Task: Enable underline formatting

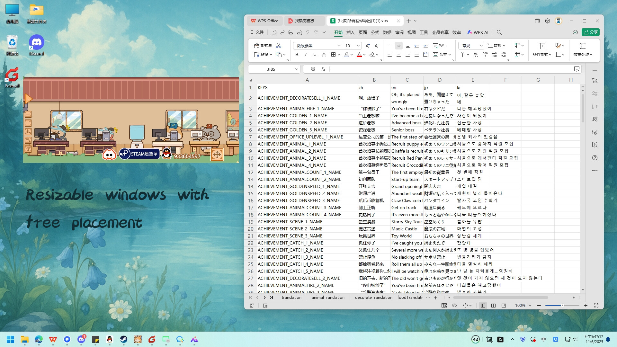Action: [315, 55]
